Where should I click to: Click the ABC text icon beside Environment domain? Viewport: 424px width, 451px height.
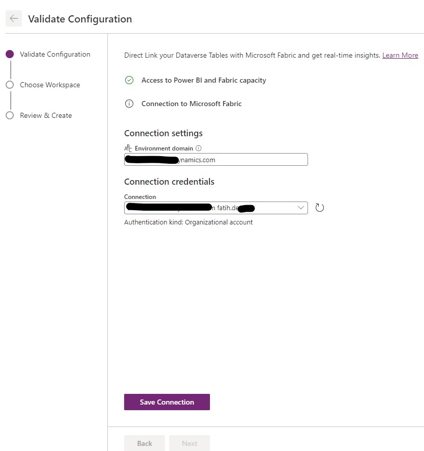point(128,148)
